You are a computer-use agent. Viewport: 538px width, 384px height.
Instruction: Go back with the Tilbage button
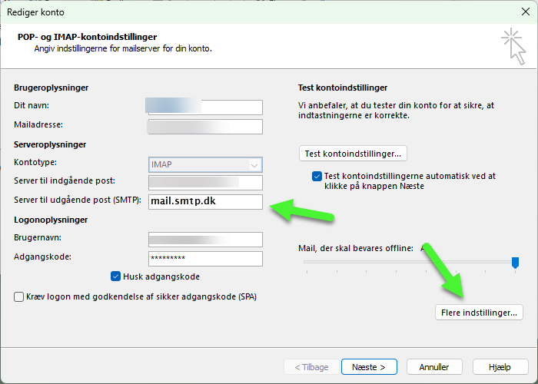coord(310,366)
